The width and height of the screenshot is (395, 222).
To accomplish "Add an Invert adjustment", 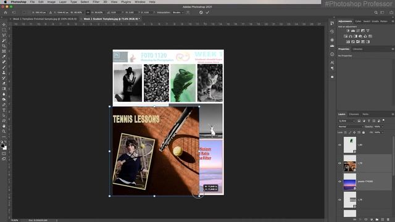I will click(348, 42).
